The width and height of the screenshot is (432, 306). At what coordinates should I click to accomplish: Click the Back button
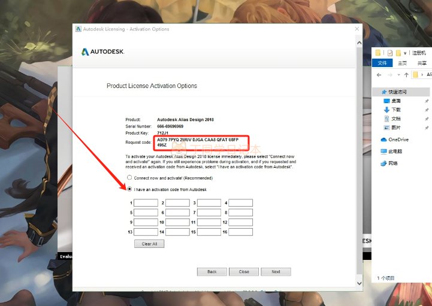coord(212,272)
